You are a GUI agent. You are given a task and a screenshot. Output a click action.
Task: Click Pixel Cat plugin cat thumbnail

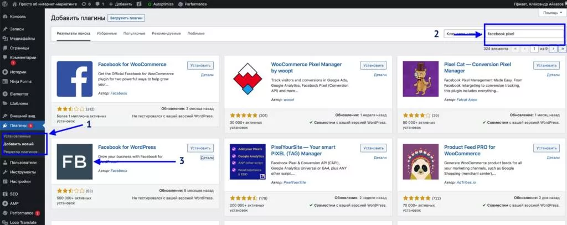(421, 79)
